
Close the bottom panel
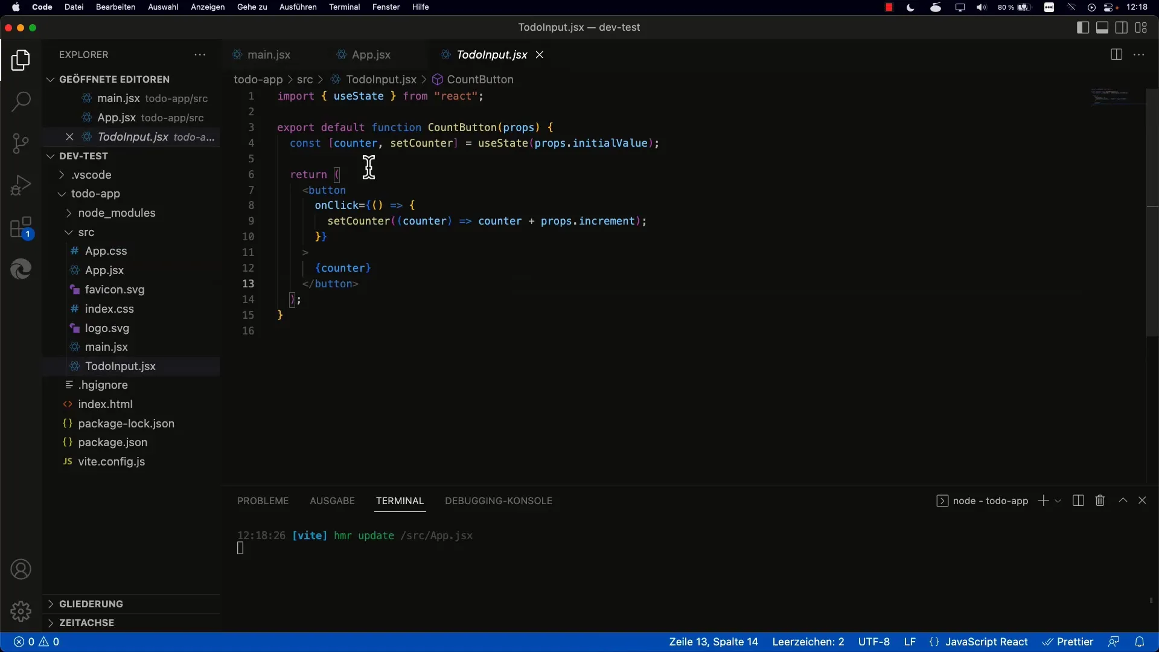(1142, 500)
